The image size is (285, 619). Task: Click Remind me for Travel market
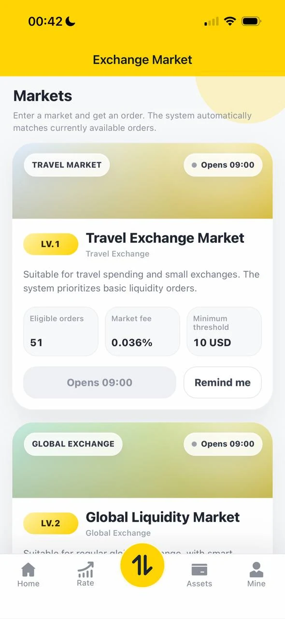tap(223, 383)
